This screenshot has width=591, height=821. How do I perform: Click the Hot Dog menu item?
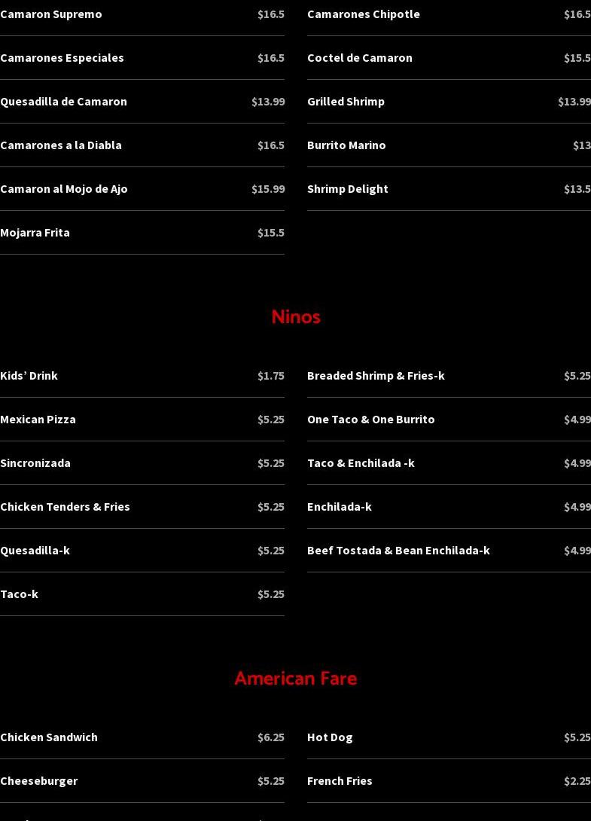(x=330, y=737)
